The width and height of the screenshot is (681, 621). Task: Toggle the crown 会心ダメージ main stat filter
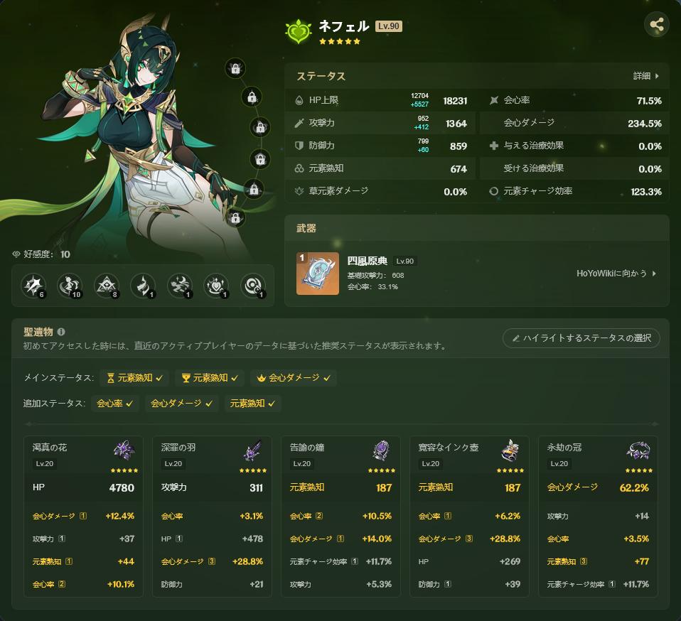click(x=293, y=378)
